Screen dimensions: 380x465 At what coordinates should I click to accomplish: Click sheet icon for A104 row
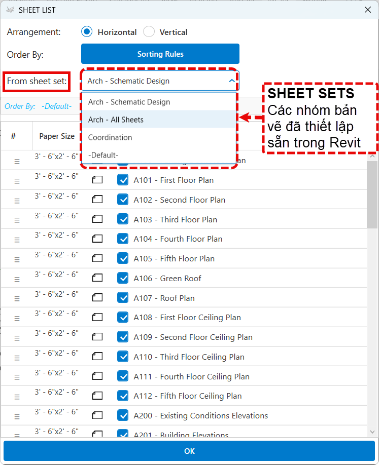(97, 239)
